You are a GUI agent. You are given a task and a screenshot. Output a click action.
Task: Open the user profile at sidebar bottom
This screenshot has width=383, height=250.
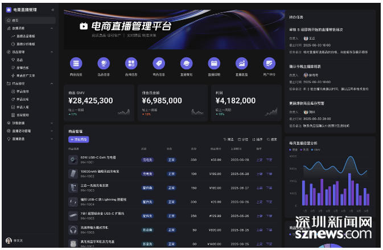17,241
